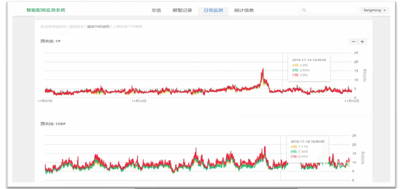Click B相 2.69% entry in upper tooltip
Image resolution: width=402 pixels, height=189 pixels.
(301, 70)
